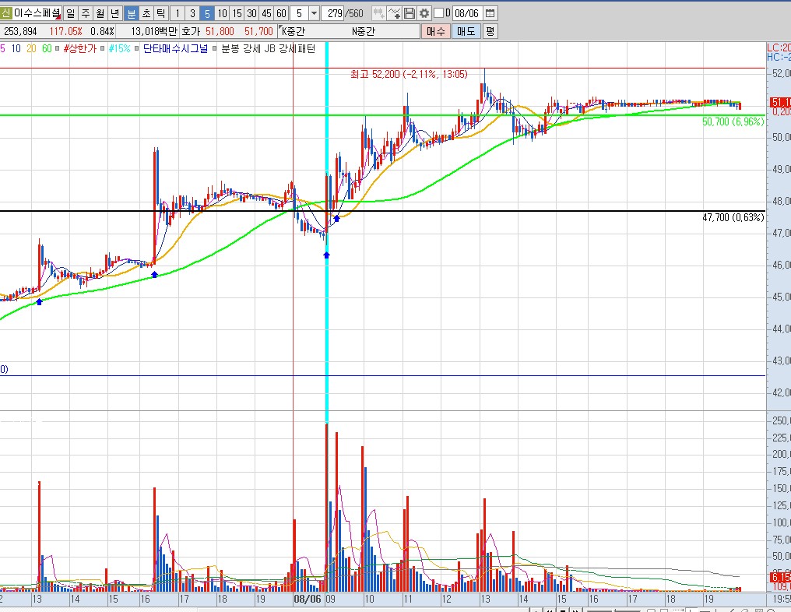Click the custom interval value field showing 5
The image size is (791, 612).
point(300,13)
